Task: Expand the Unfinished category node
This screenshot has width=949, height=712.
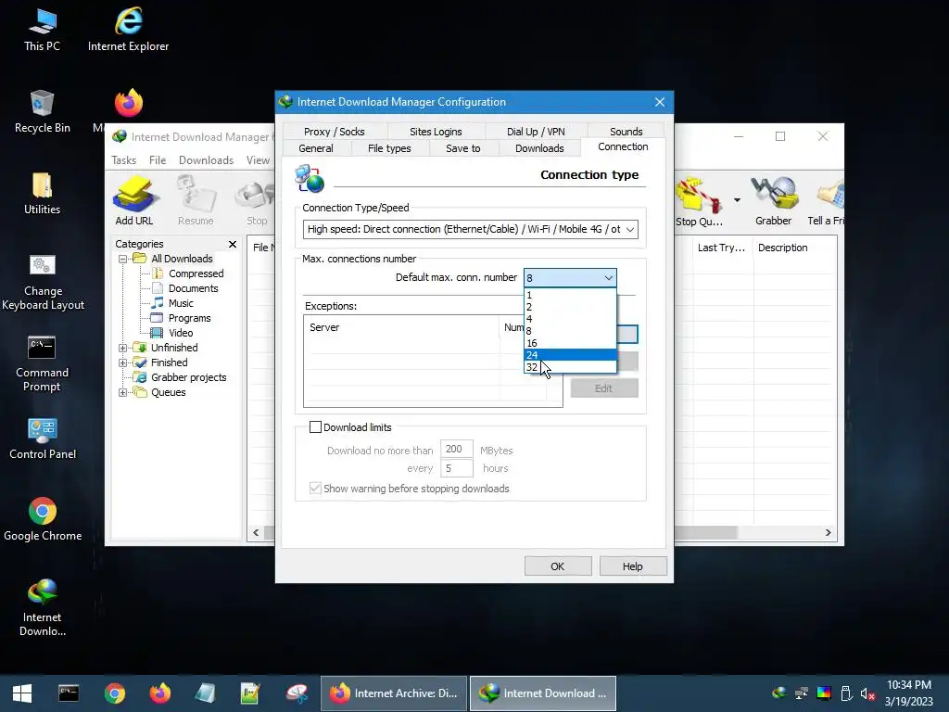Action: click(123, 348)
